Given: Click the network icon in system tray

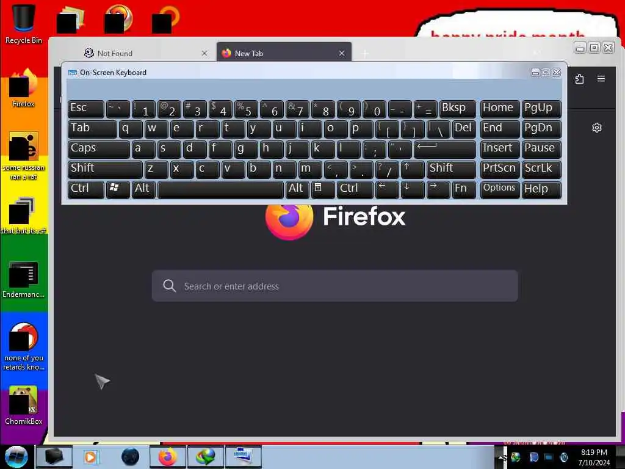Looking at the screenshot, I should [548, 457].
